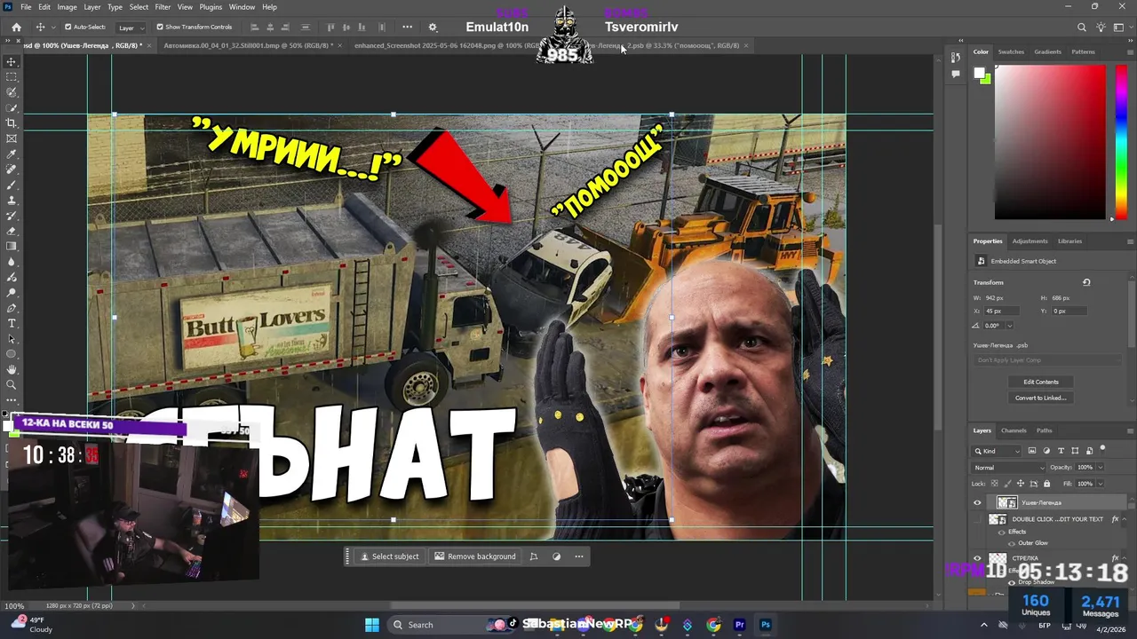Toggle lock all layer button
This screenshot has width=1137, height=639.
(1046, 484)
